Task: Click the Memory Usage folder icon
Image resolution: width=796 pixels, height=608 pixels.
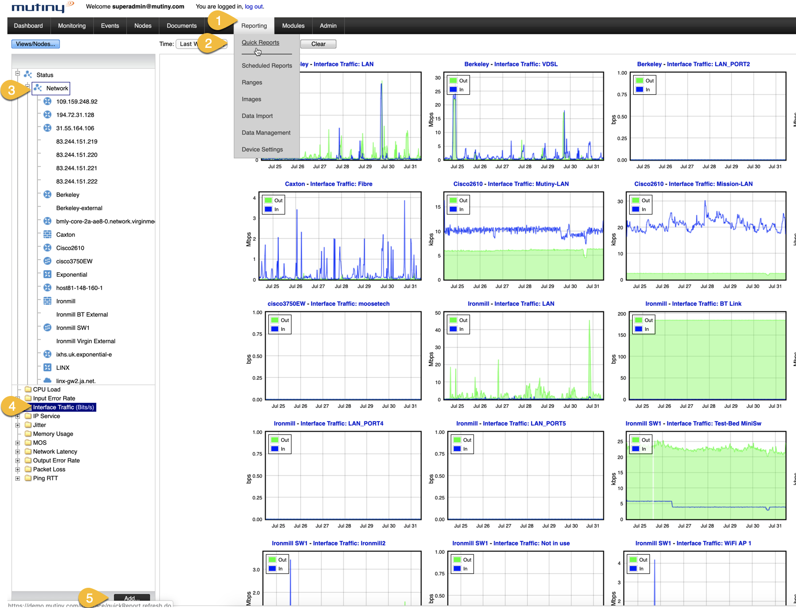Action: [x=28, y=434]
